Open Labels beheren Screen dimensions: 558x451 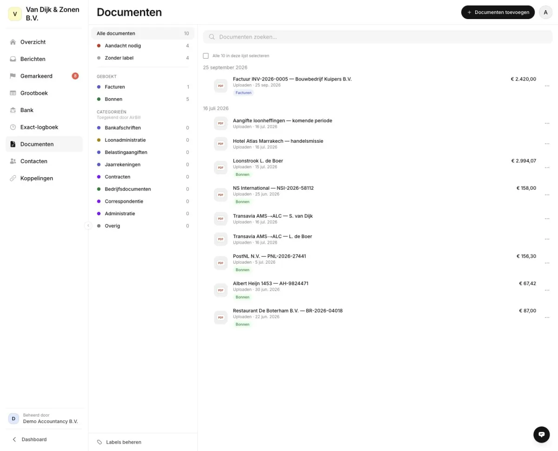click(x=119, y=442)
